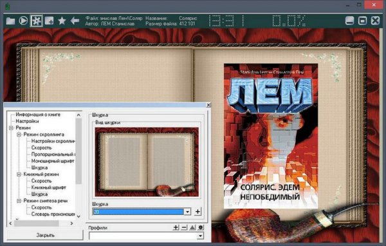Click the reader's inner minimize icon

349,21
